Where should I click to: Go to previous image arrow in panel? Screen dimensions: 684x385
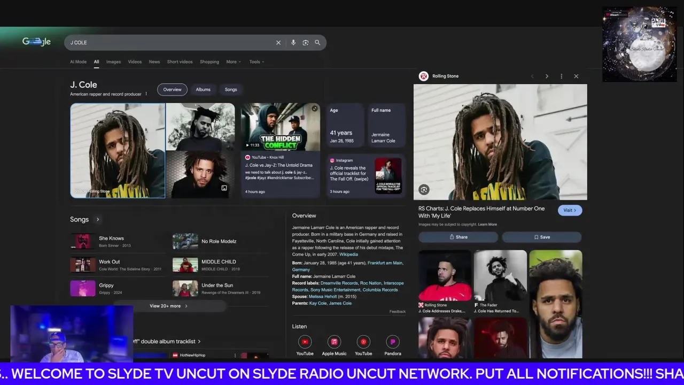(x=532, y=76)
